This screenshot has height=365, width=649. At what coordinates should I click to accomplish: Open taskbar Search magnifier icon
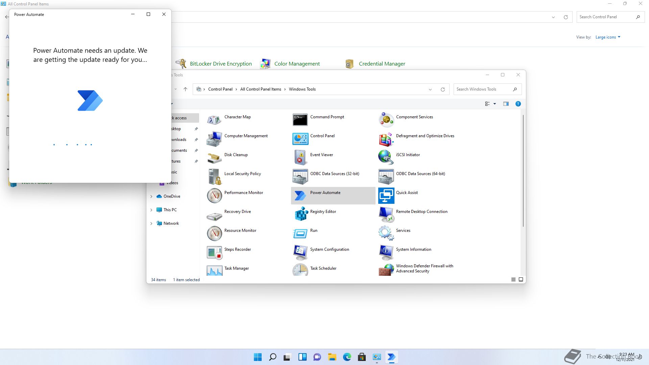[272, 357]
